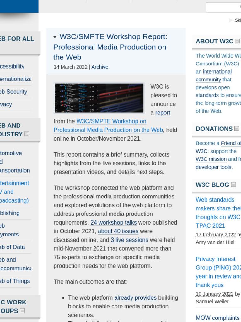Viewport: 241px width, 322px height.
Task: Open the Publishing sidebar item
Action: 10,213
